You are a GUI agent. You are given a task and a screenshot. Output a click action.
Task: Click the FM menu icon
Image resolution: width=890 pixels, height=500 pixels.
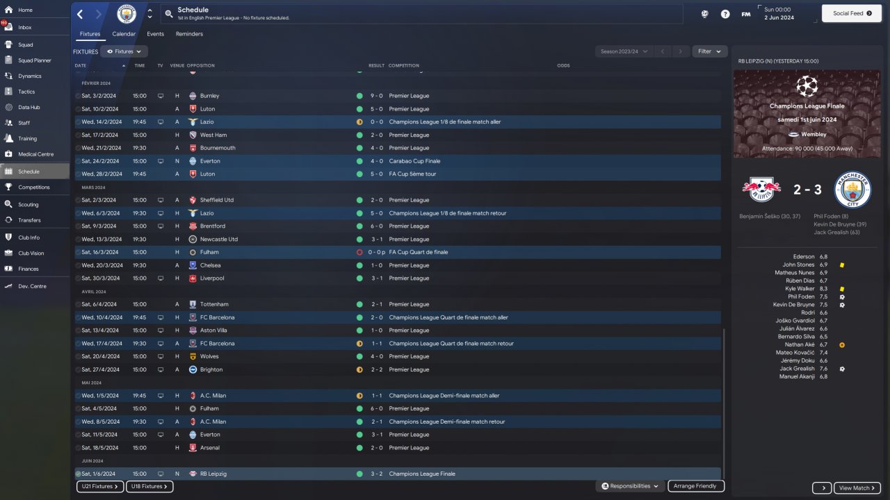pyautogui.click(x=746, y=14)
